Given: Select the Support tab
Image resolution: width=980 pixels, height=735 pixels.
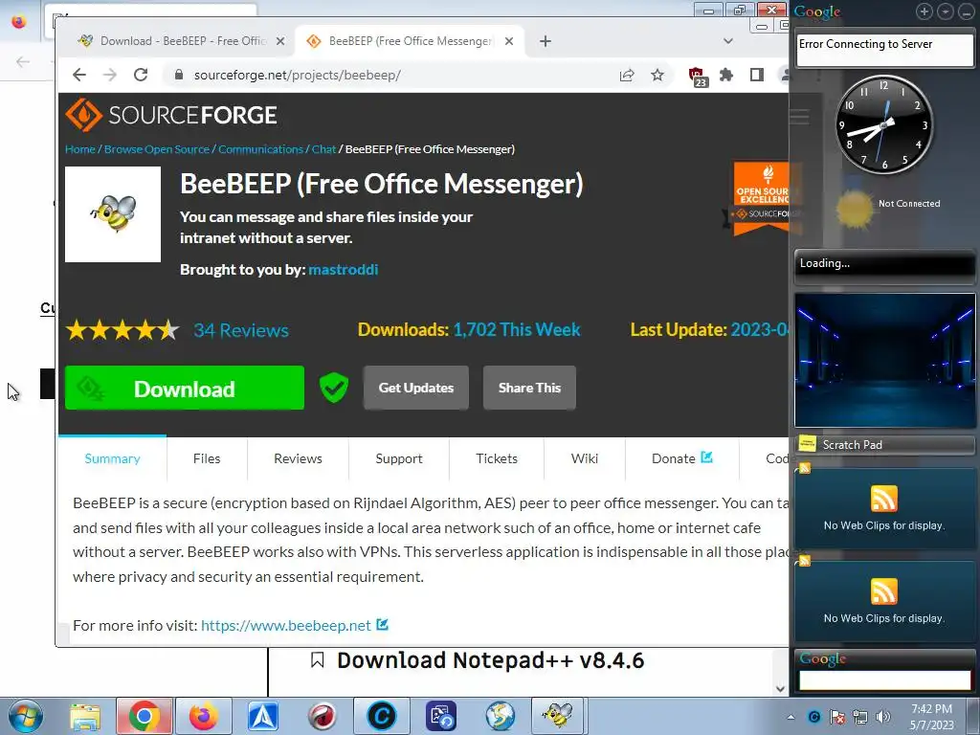Looking at the screenshot, I should click(x=399, y=458).
